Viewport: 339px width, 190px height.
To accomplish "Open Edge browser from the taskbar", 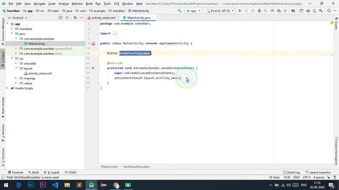I will pyautogui.click(x=19, y=185).
